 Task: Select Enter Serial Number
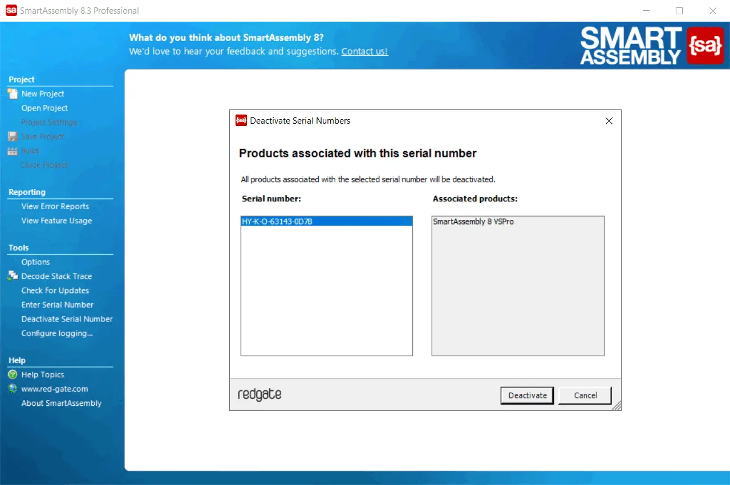click(x=58, y=304)
